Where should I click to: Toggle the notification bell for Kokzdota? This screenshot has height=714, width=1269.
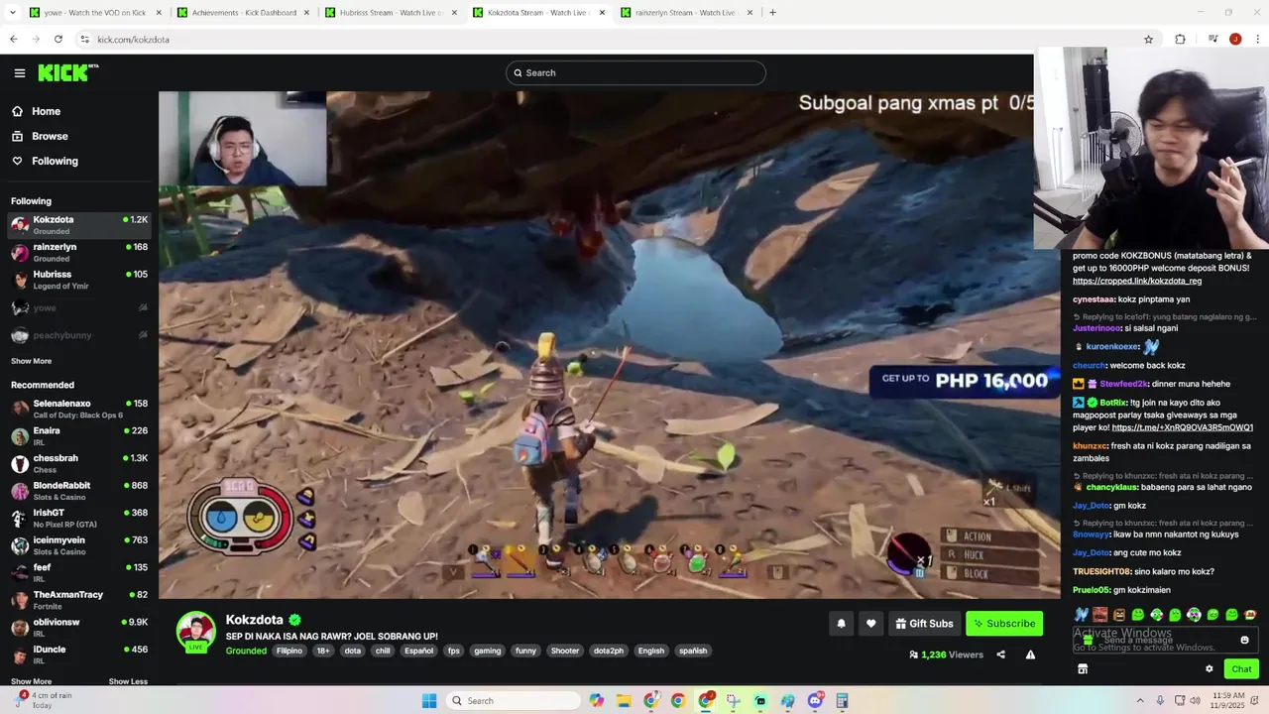[x=842, y=624]
